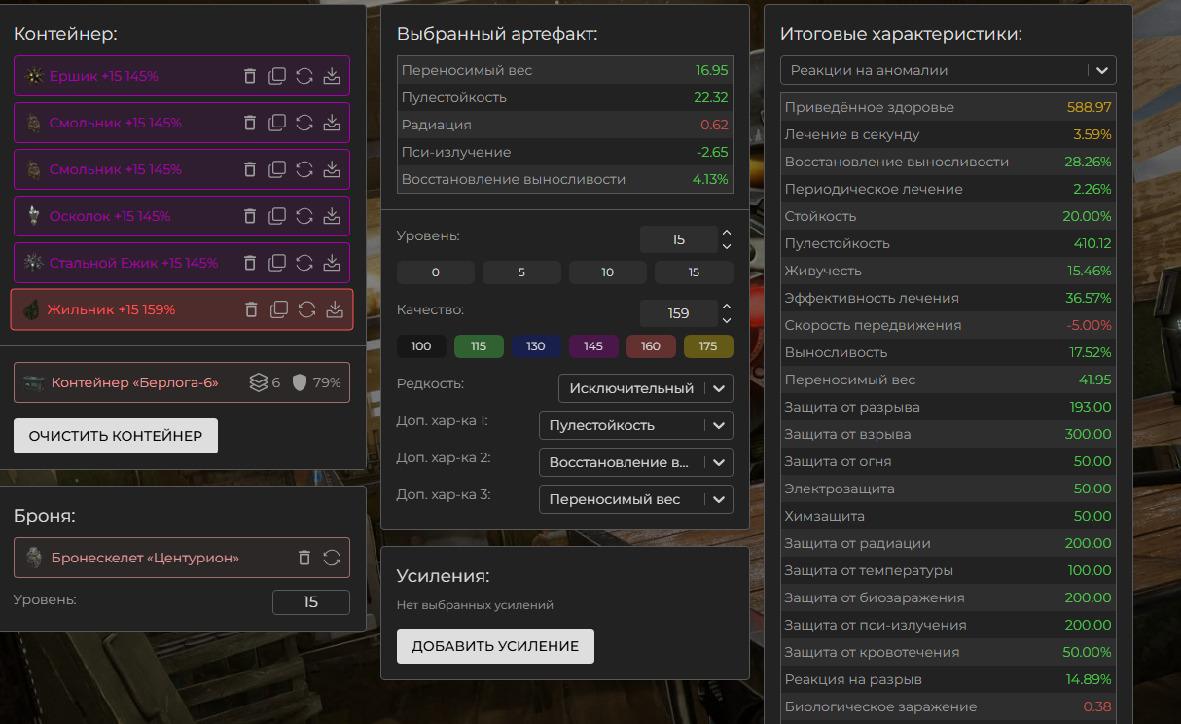1181x724 pixels.
Task: Select the Жильник +15 159% artifact entry
Action: pos(112,309)
